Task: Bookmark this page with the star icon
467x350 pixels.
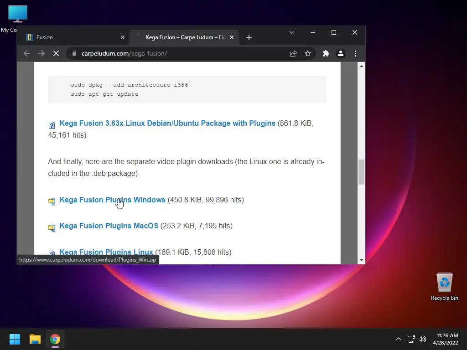Action: [308, 54]
